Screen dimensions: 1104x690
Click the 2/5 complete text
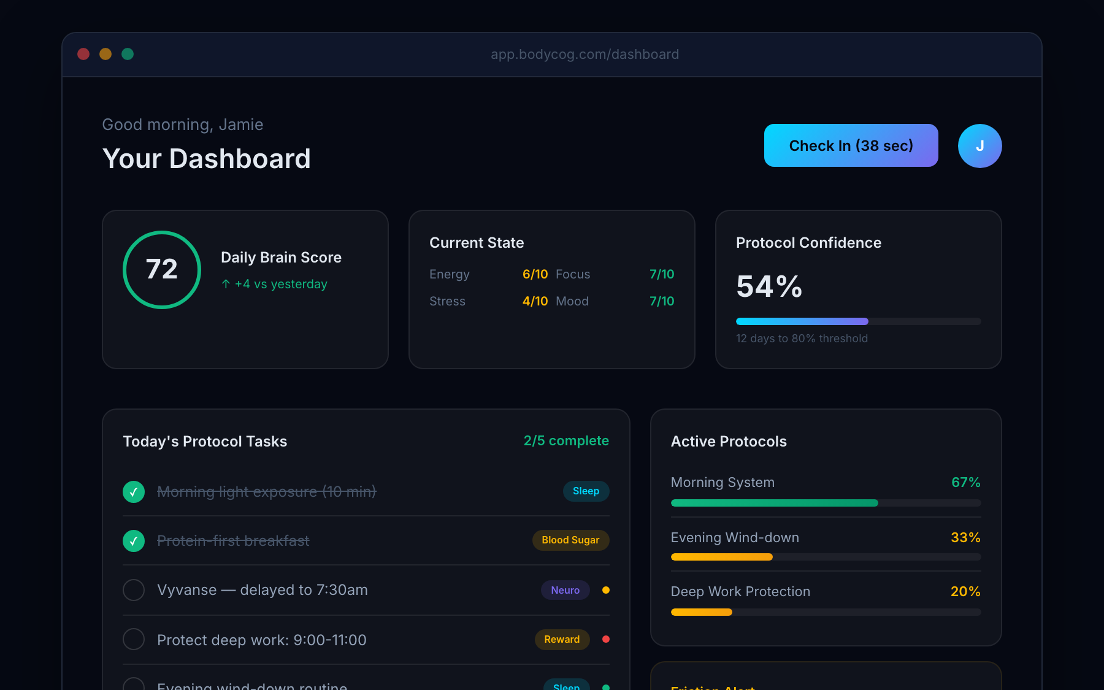(566, 440)
